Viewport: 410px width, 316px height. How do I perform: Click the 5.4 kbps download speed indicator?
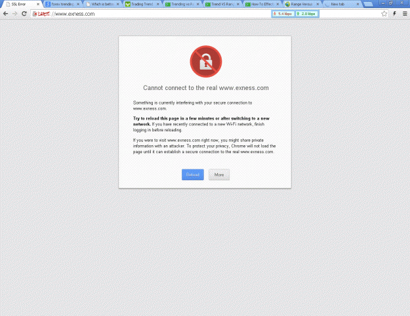283,14
